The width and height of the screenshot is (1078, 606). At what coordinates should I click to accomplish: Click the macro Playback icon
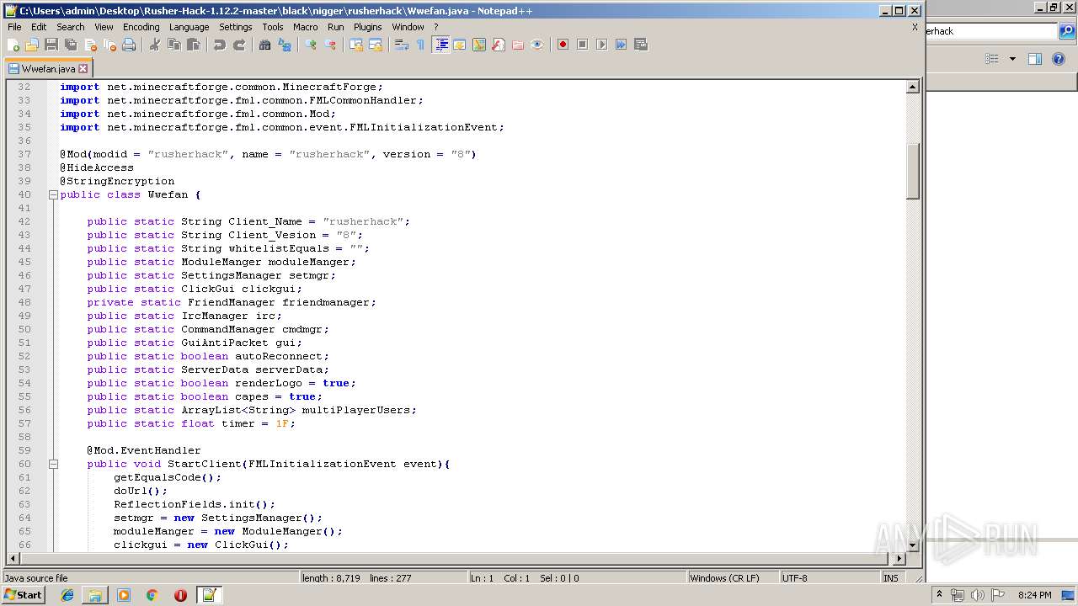tap(601, 45)
